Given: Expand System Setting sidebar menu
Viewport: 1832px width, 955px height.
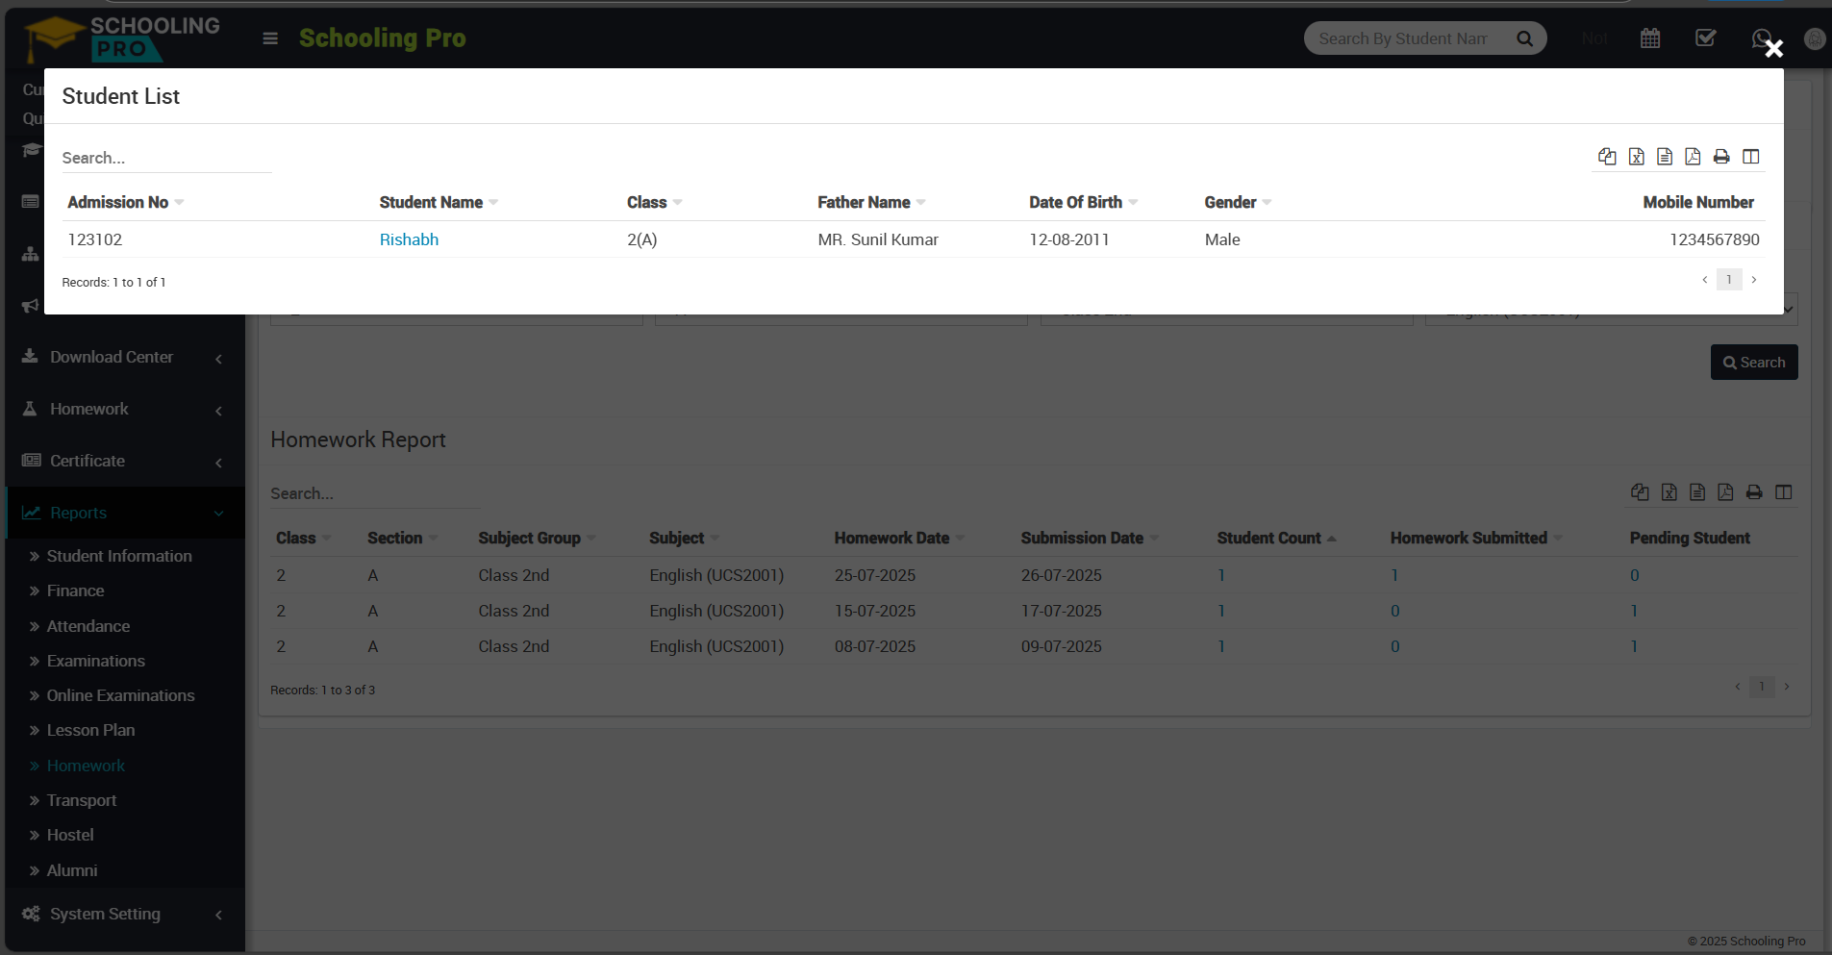Looking at the screenshot, I should 125,914.
